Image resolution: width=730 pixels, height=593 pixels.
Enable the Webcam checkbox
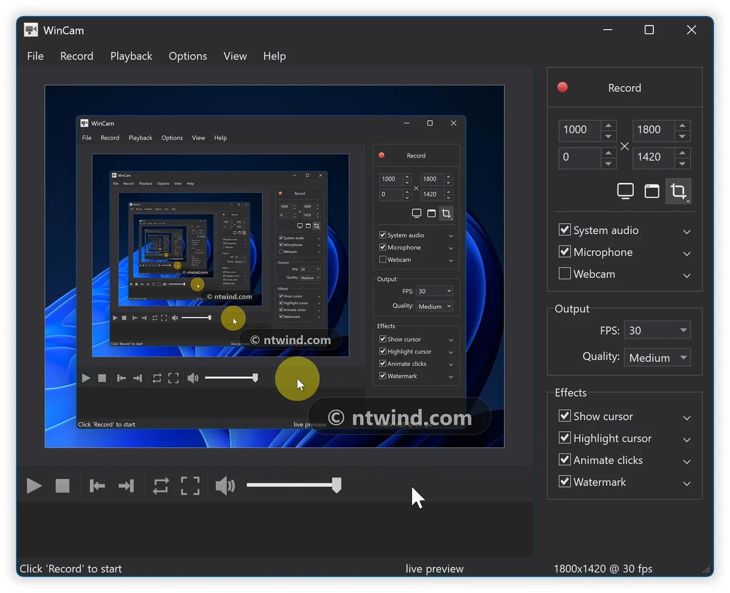point(565,274)
